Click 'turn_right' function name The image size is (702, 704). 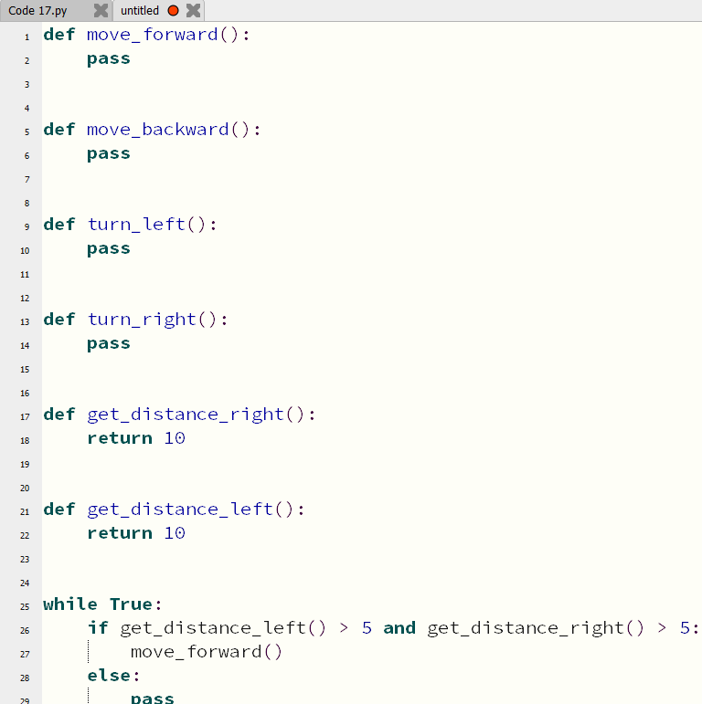click(142, 320)
